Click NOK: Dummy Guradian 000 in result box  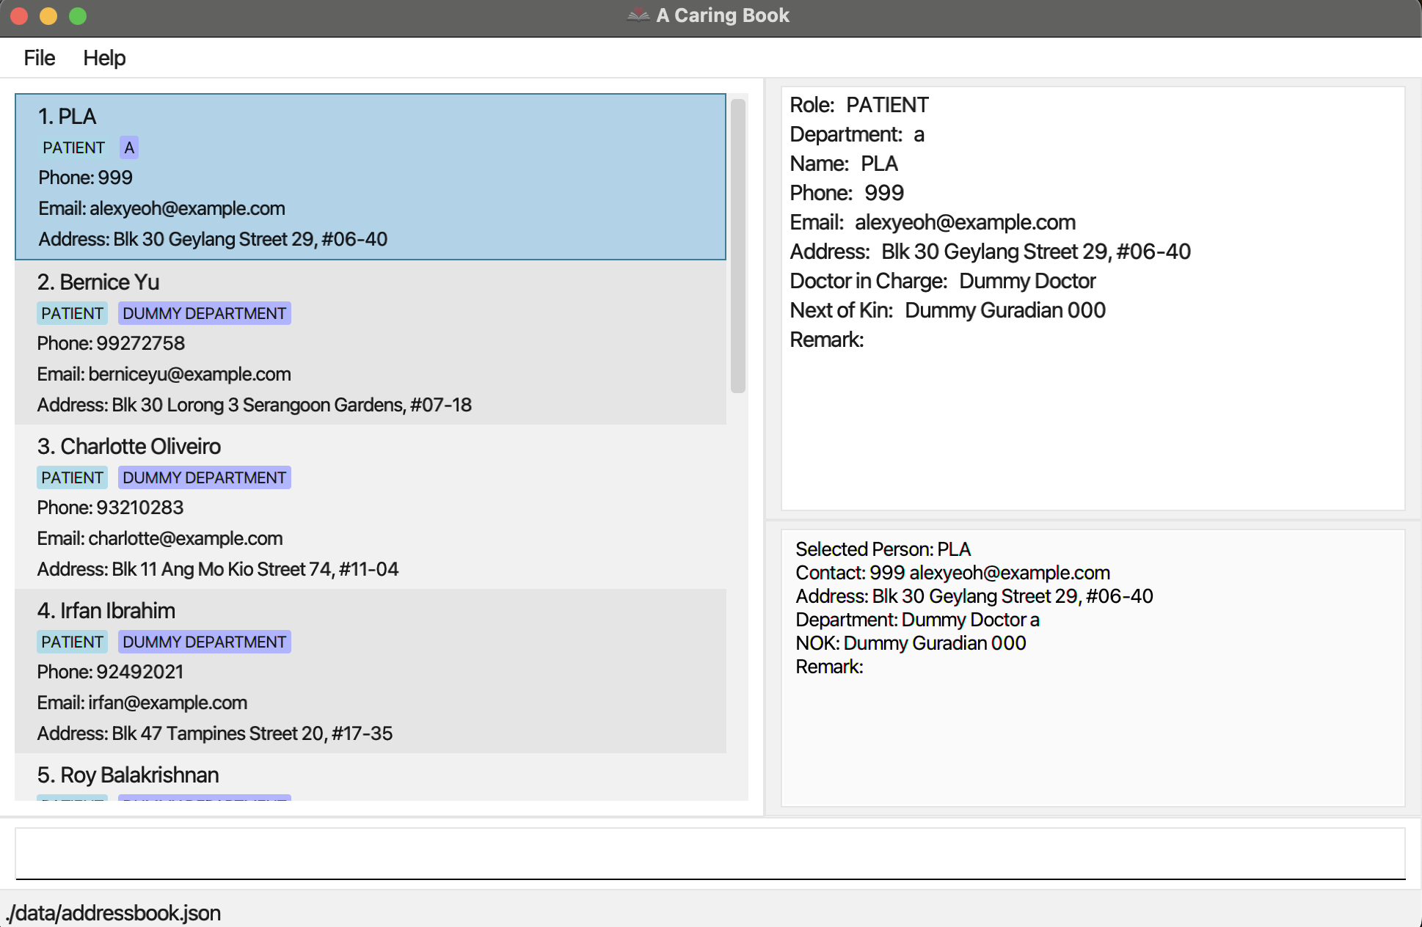pyautogui.click(x=911, y=643)
